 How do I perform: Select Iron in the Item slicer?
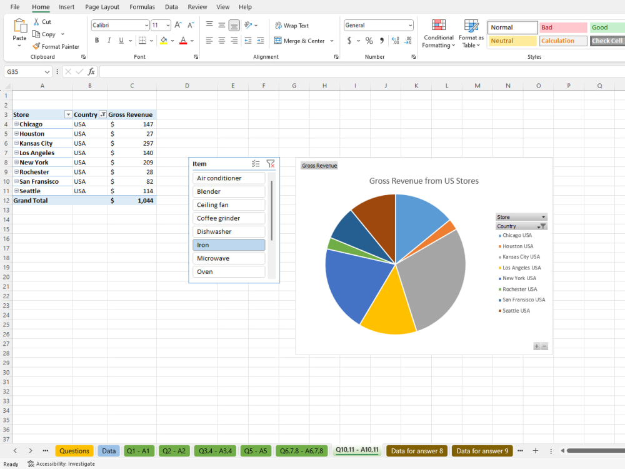(229, 245)
